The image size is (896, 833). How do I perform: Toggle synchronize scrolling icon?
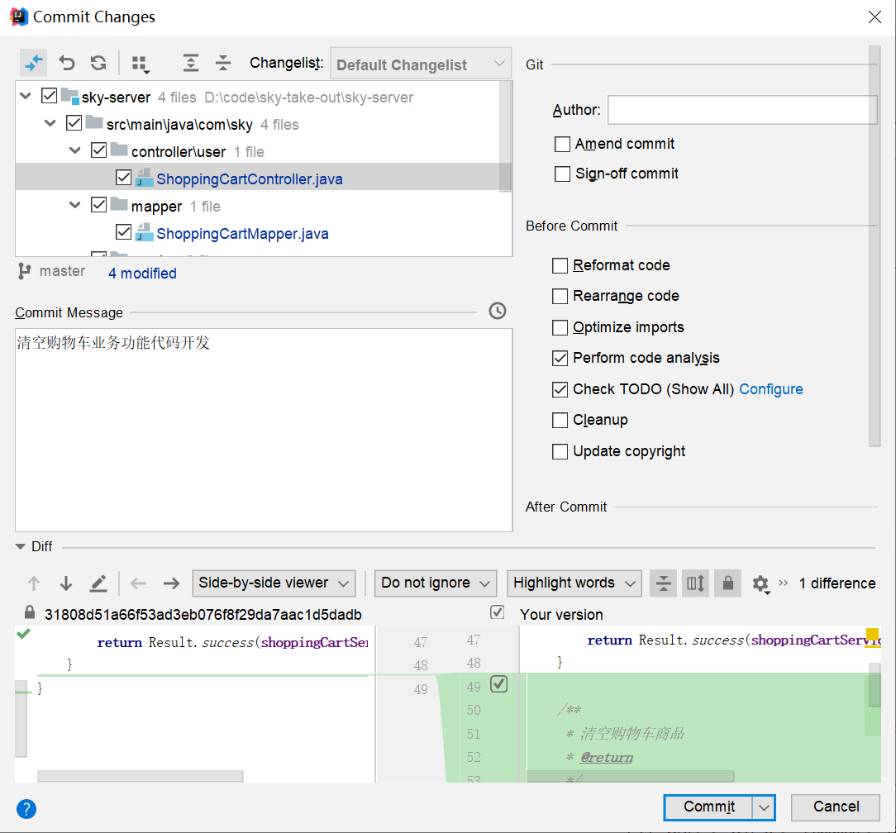(695, 583)
